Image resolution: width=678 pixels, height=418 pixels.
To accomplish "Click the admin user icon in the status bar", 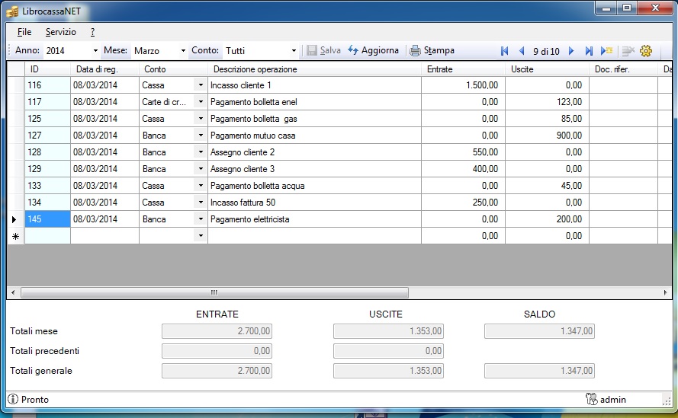I will point(592,399).
